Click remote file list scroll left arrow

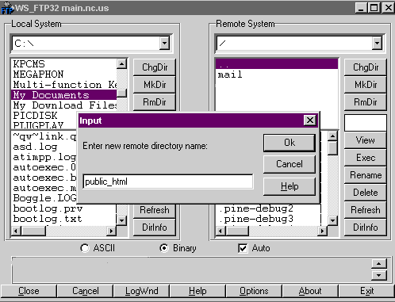click(x=221, y=231)
